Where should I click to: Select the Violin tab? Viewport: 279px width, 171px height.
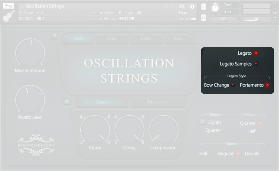click(79, 39)
